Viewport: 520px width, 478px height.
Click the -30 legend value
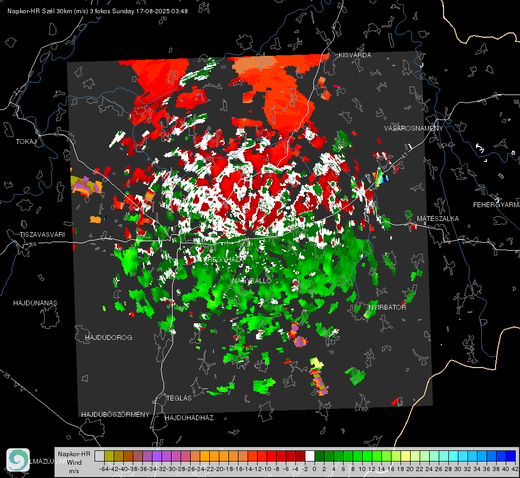pos(171,469)
